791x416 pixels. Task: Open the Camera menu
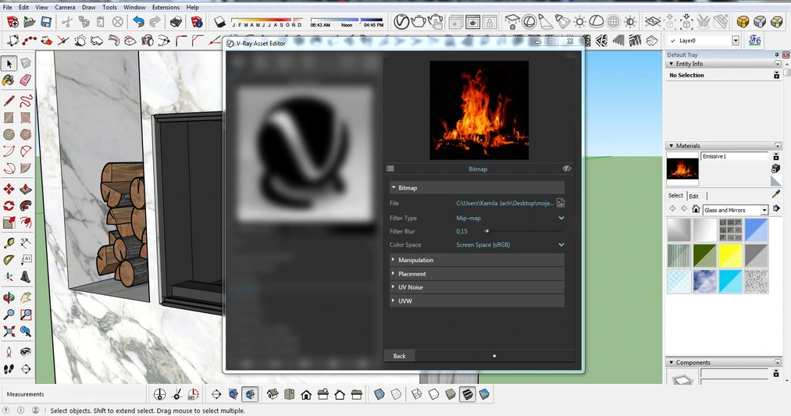pyautogui.click(x=65, y=7)
